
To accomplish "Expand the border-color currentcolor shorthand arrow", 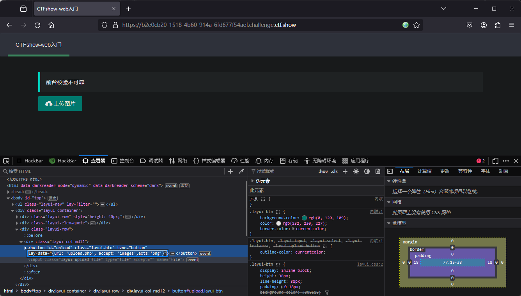I will pos(294,229).
